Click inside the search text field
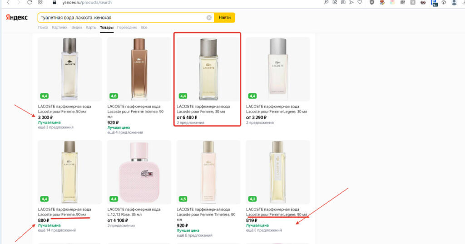 click(x=118, y=18)
